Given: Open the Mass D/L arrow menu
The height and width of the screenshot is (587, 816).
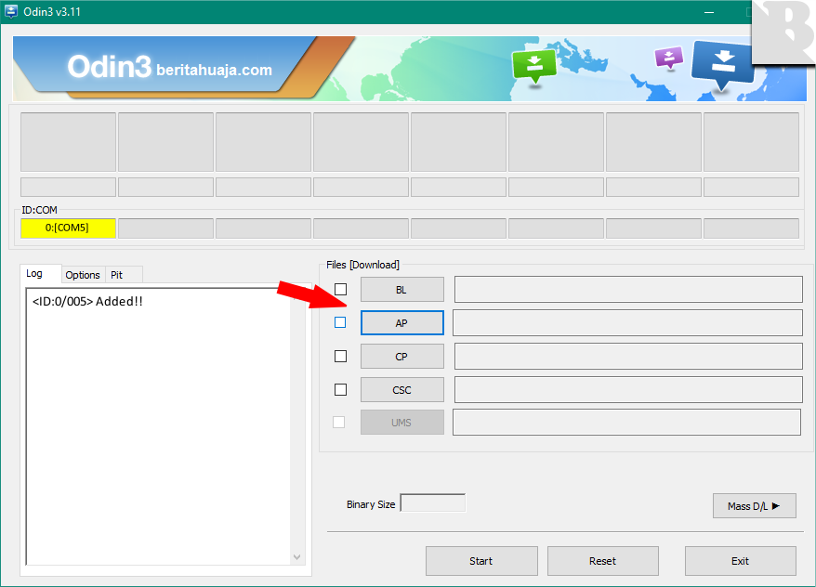Looking at the screenshot, I should coord(754,506).
